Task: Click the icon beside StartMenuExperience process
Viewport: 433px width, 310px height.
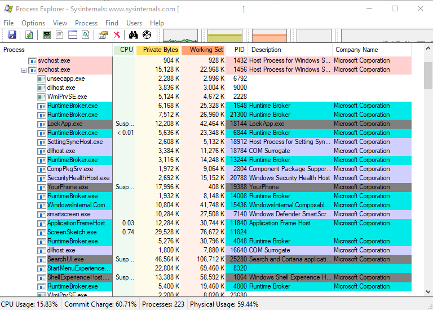Action: (42, 269)
